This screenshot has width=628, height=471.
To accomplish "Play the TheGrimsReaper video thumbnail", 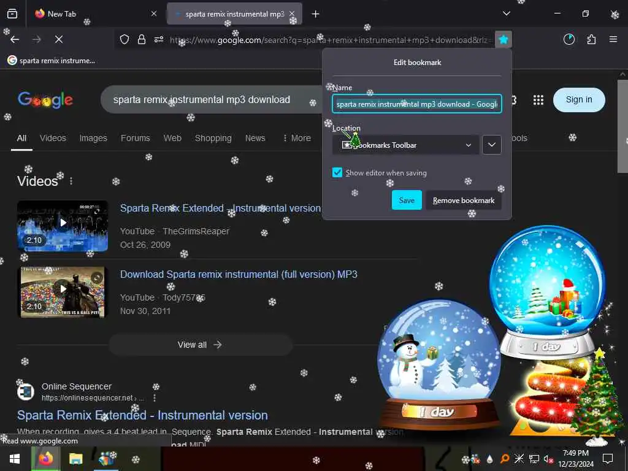I will pyautogui.click(x=63, y=226).
